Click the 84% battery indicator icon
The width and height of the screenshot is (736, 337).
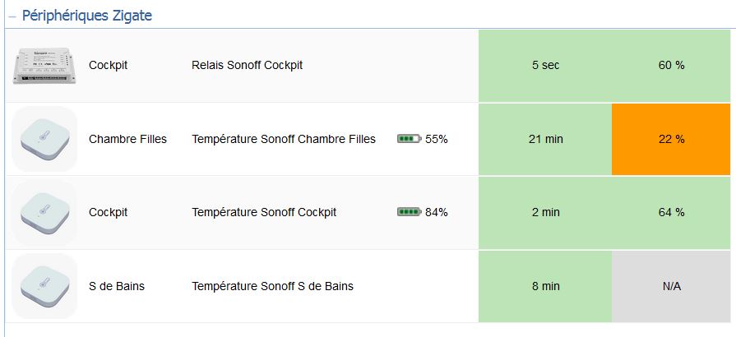[x=410, y=212]
